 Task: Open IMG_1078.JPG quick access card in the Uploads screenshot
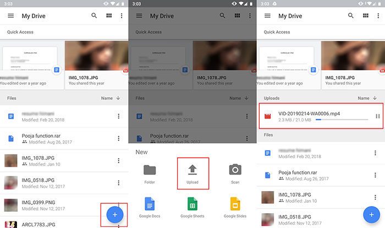click(353, 65)
